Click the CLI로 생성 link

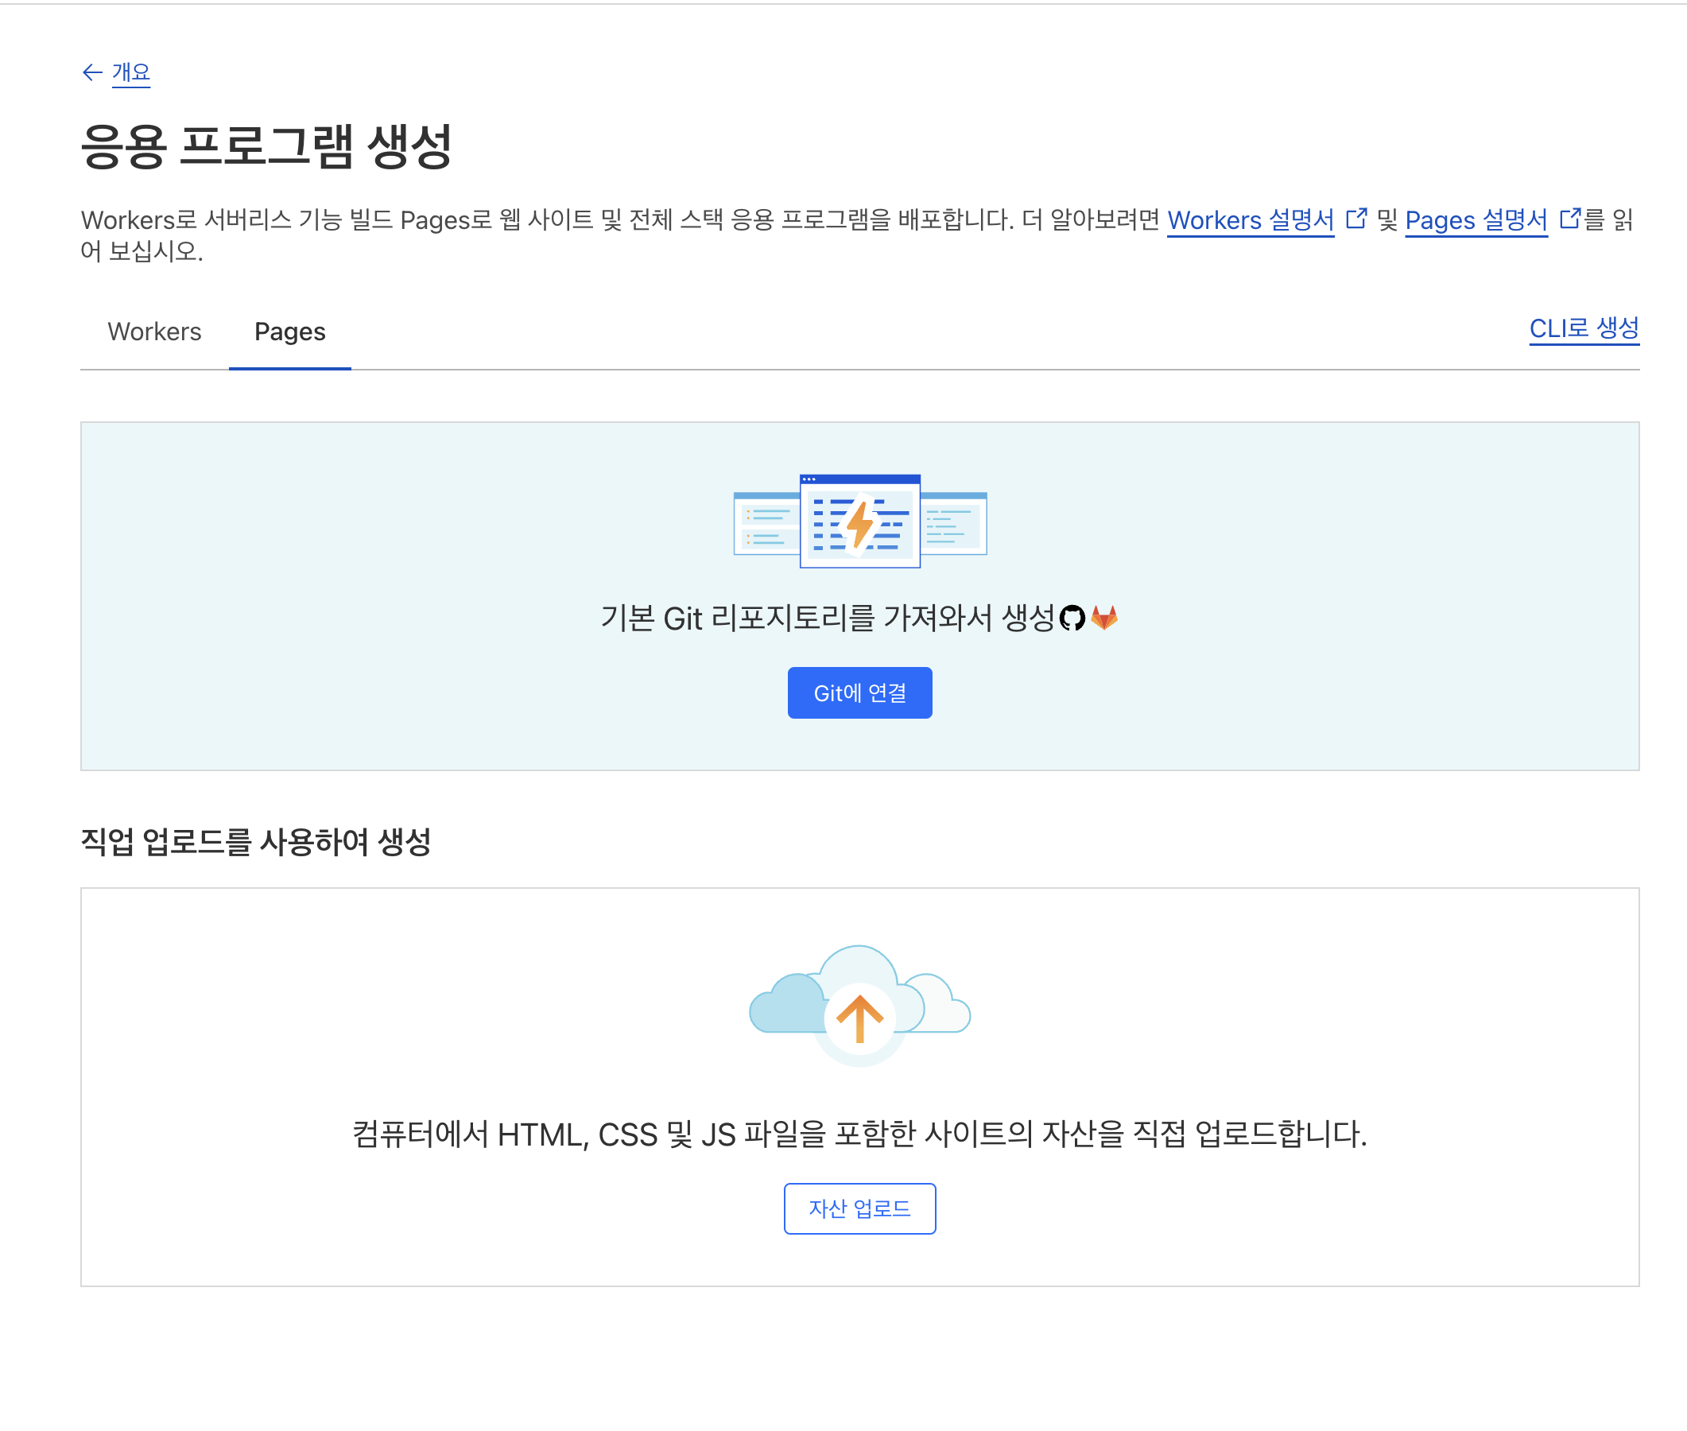[x=1583, y=328]
